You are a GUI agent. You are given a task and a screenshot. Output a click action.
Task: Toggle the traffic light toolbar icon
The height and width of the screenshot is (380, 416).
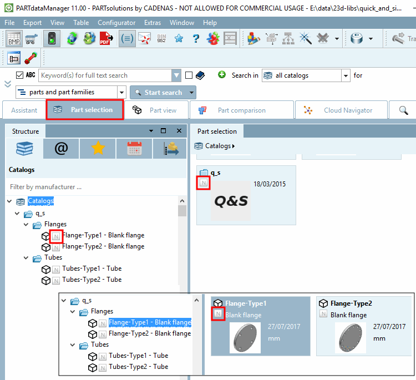tap(52, 39)
